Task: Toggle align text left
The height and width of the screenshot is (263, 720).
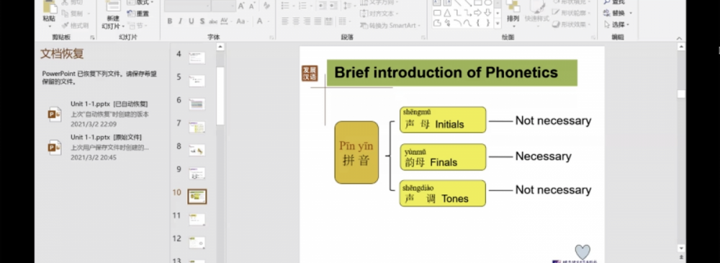Action: [x=285, y=21]
